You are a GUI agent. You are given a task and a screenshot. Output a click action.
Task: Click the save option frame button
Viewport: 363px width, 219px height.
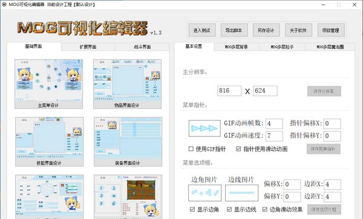324,209
